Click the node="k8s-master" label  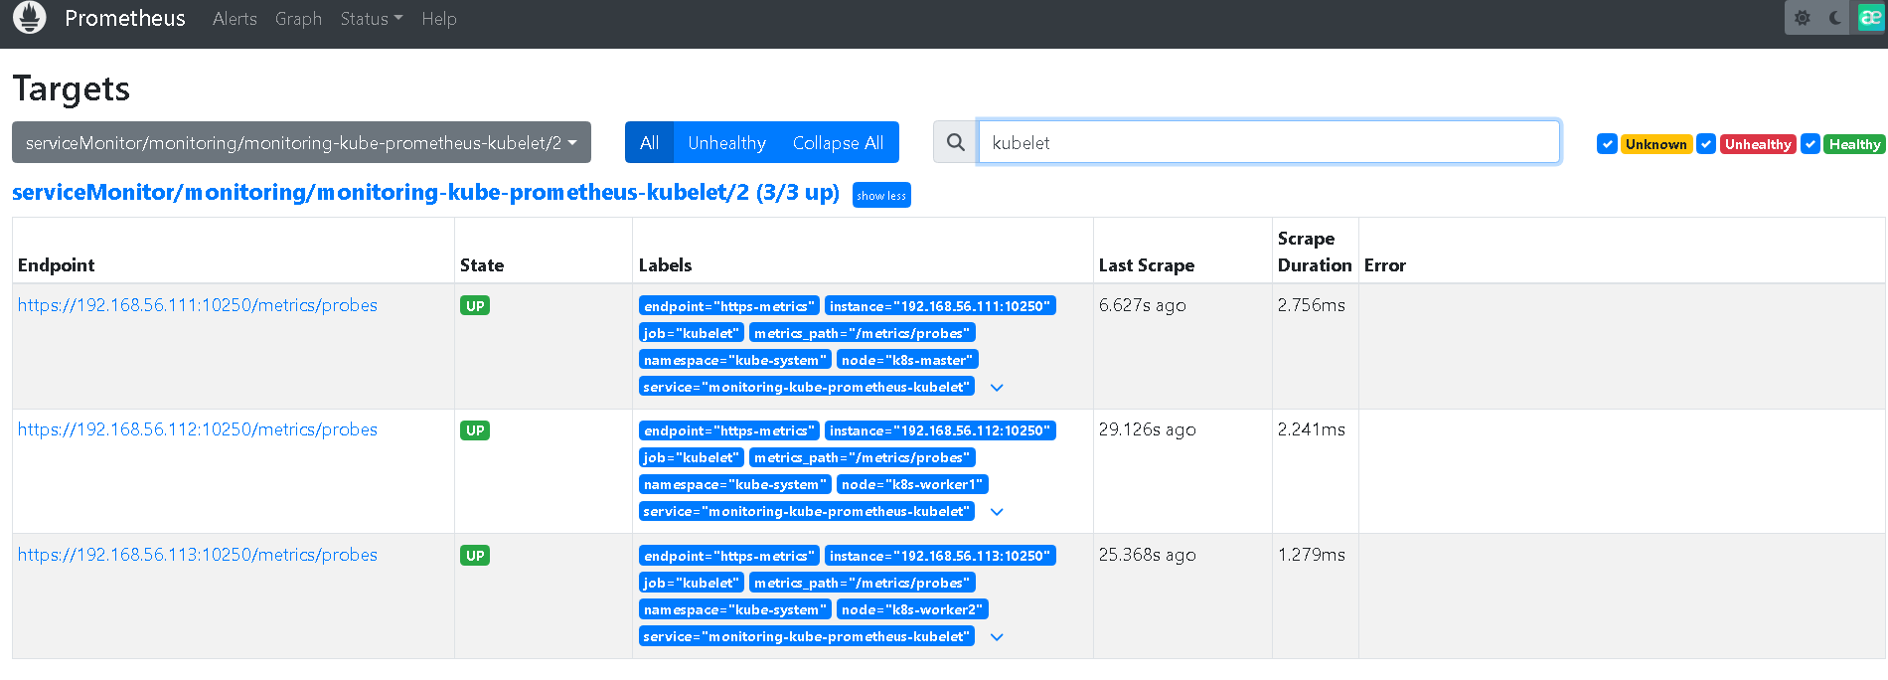pyautogui.click(x=907, y=360)
